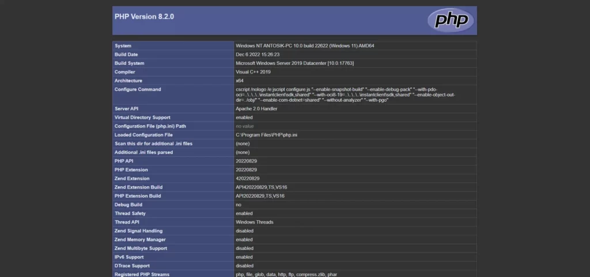
Task: Select the 'Dec 6 2022 15:26:23' value
Action: (258, 55)
